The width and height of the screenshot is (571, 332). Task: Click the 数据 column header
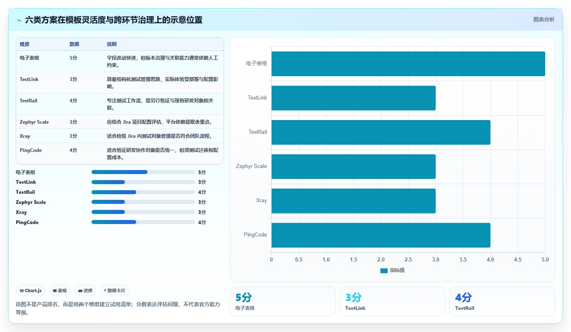click(x=74, y=44)
